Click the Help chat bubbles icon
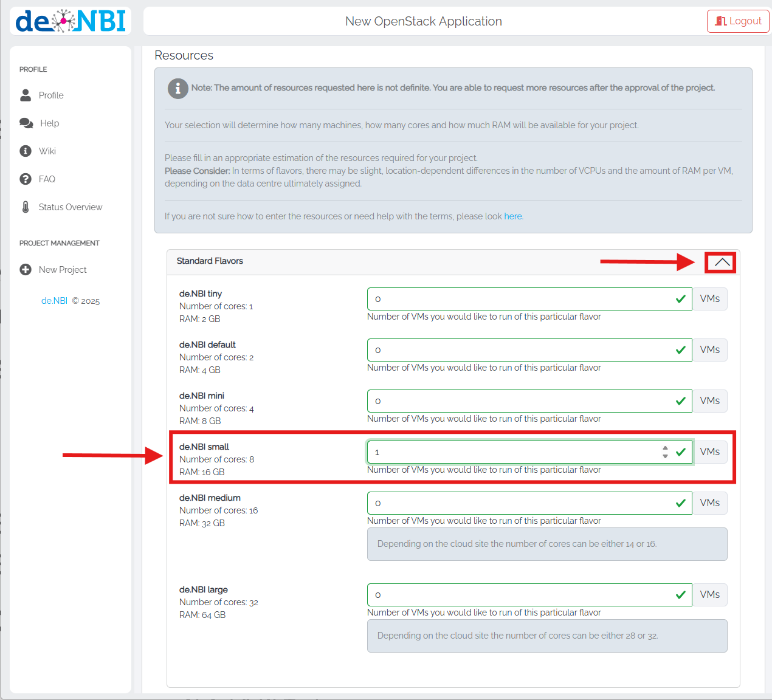The width and height of the screenshot is (772, 700). coord(26,123)
